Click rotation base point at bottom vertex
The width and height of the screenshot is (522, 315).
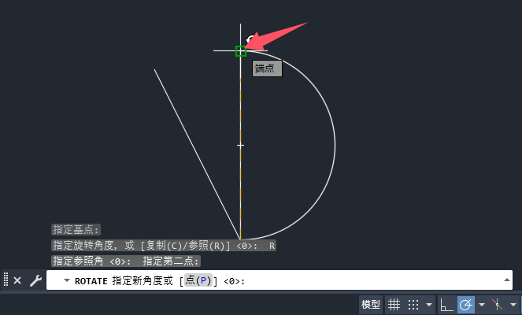[240, 239]
